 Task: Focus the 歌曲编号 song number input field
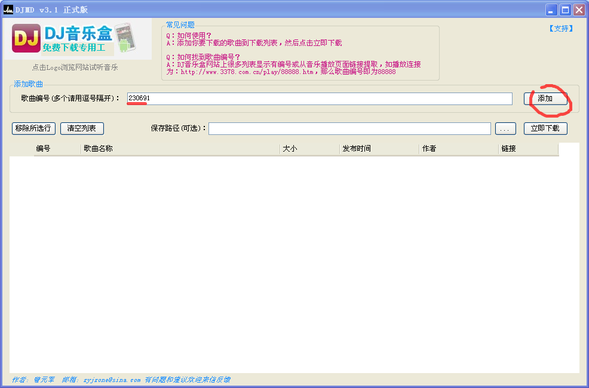click(x=320, y=98)
